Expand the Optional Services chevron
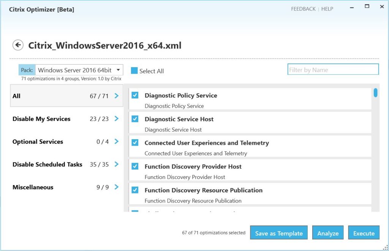This screenshot has width=389, height=251. (117, 141)
